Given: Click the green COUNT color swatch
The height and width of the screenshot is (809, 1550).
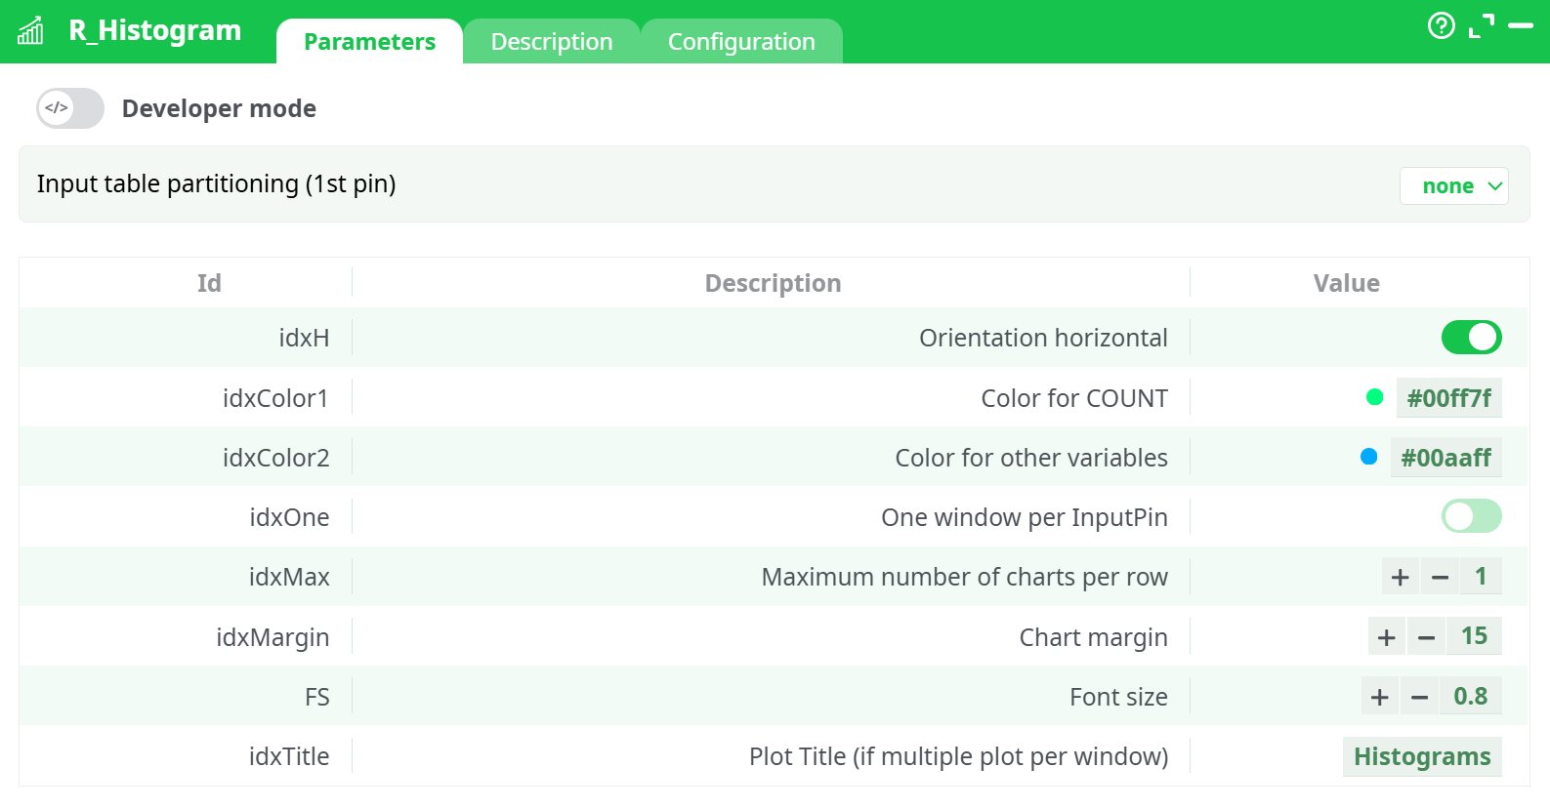Looking at the screenshot, I should [1374, 397].
